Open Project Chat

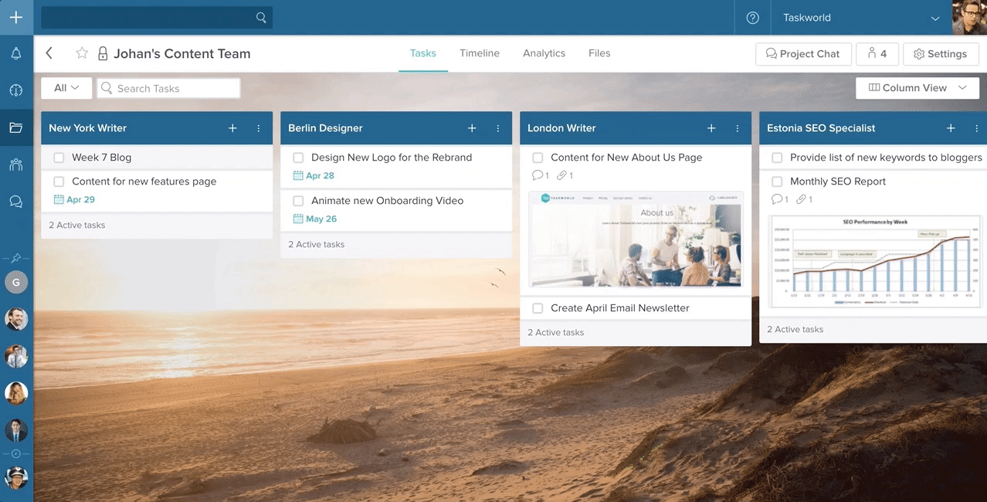pyautogui.click(x=803, y=54)
